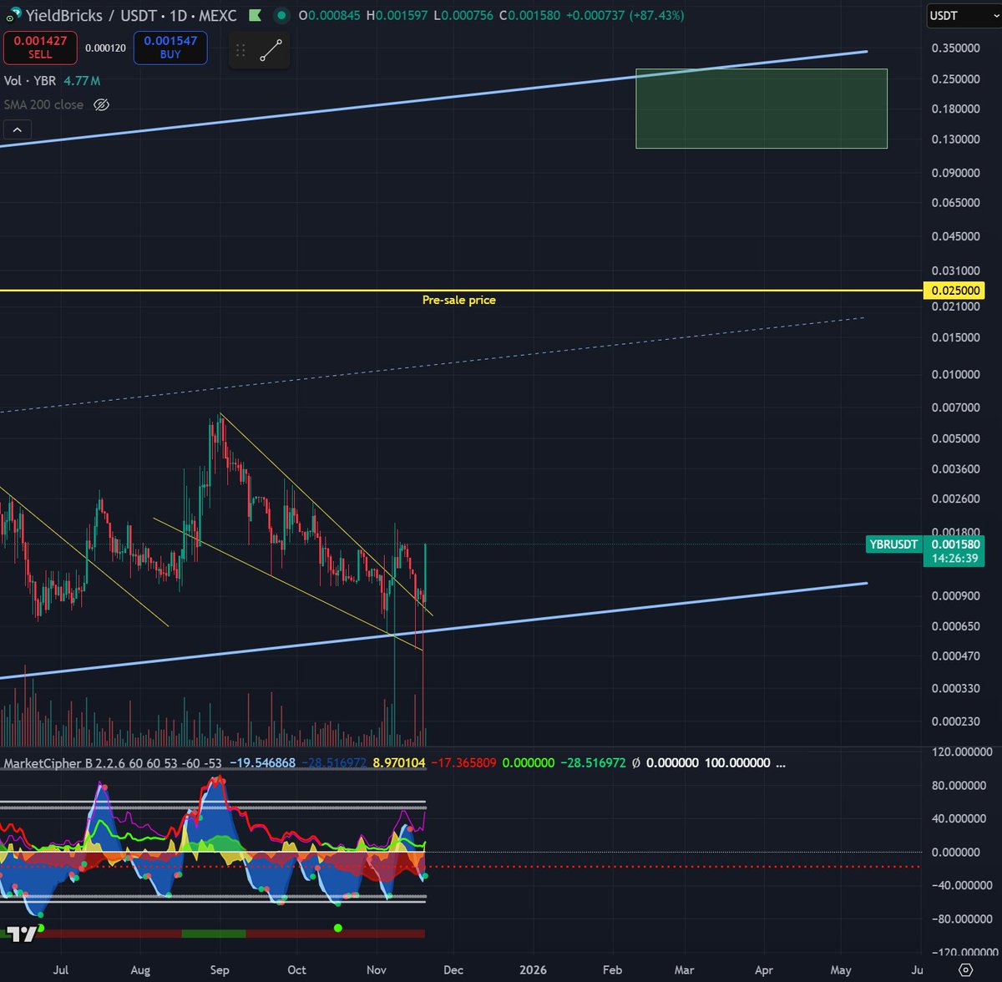Click the yellow 8.970104 indicator value
Image resolution: width=1002 pixels, height=982 pixels.
[x=398, y=763]
